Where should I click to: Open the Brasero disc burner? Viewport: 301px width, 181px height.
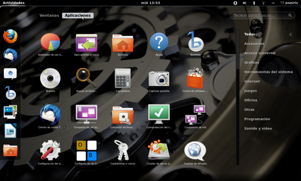tap(50, 78)
